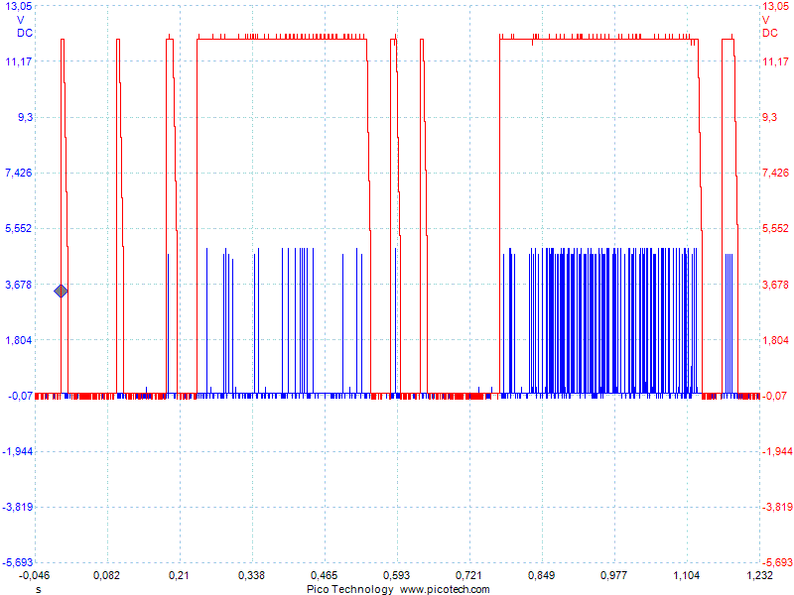Click the blue -1,944 axis value
The width and height of the screenshot is (794, 595).
coord(18,451)
